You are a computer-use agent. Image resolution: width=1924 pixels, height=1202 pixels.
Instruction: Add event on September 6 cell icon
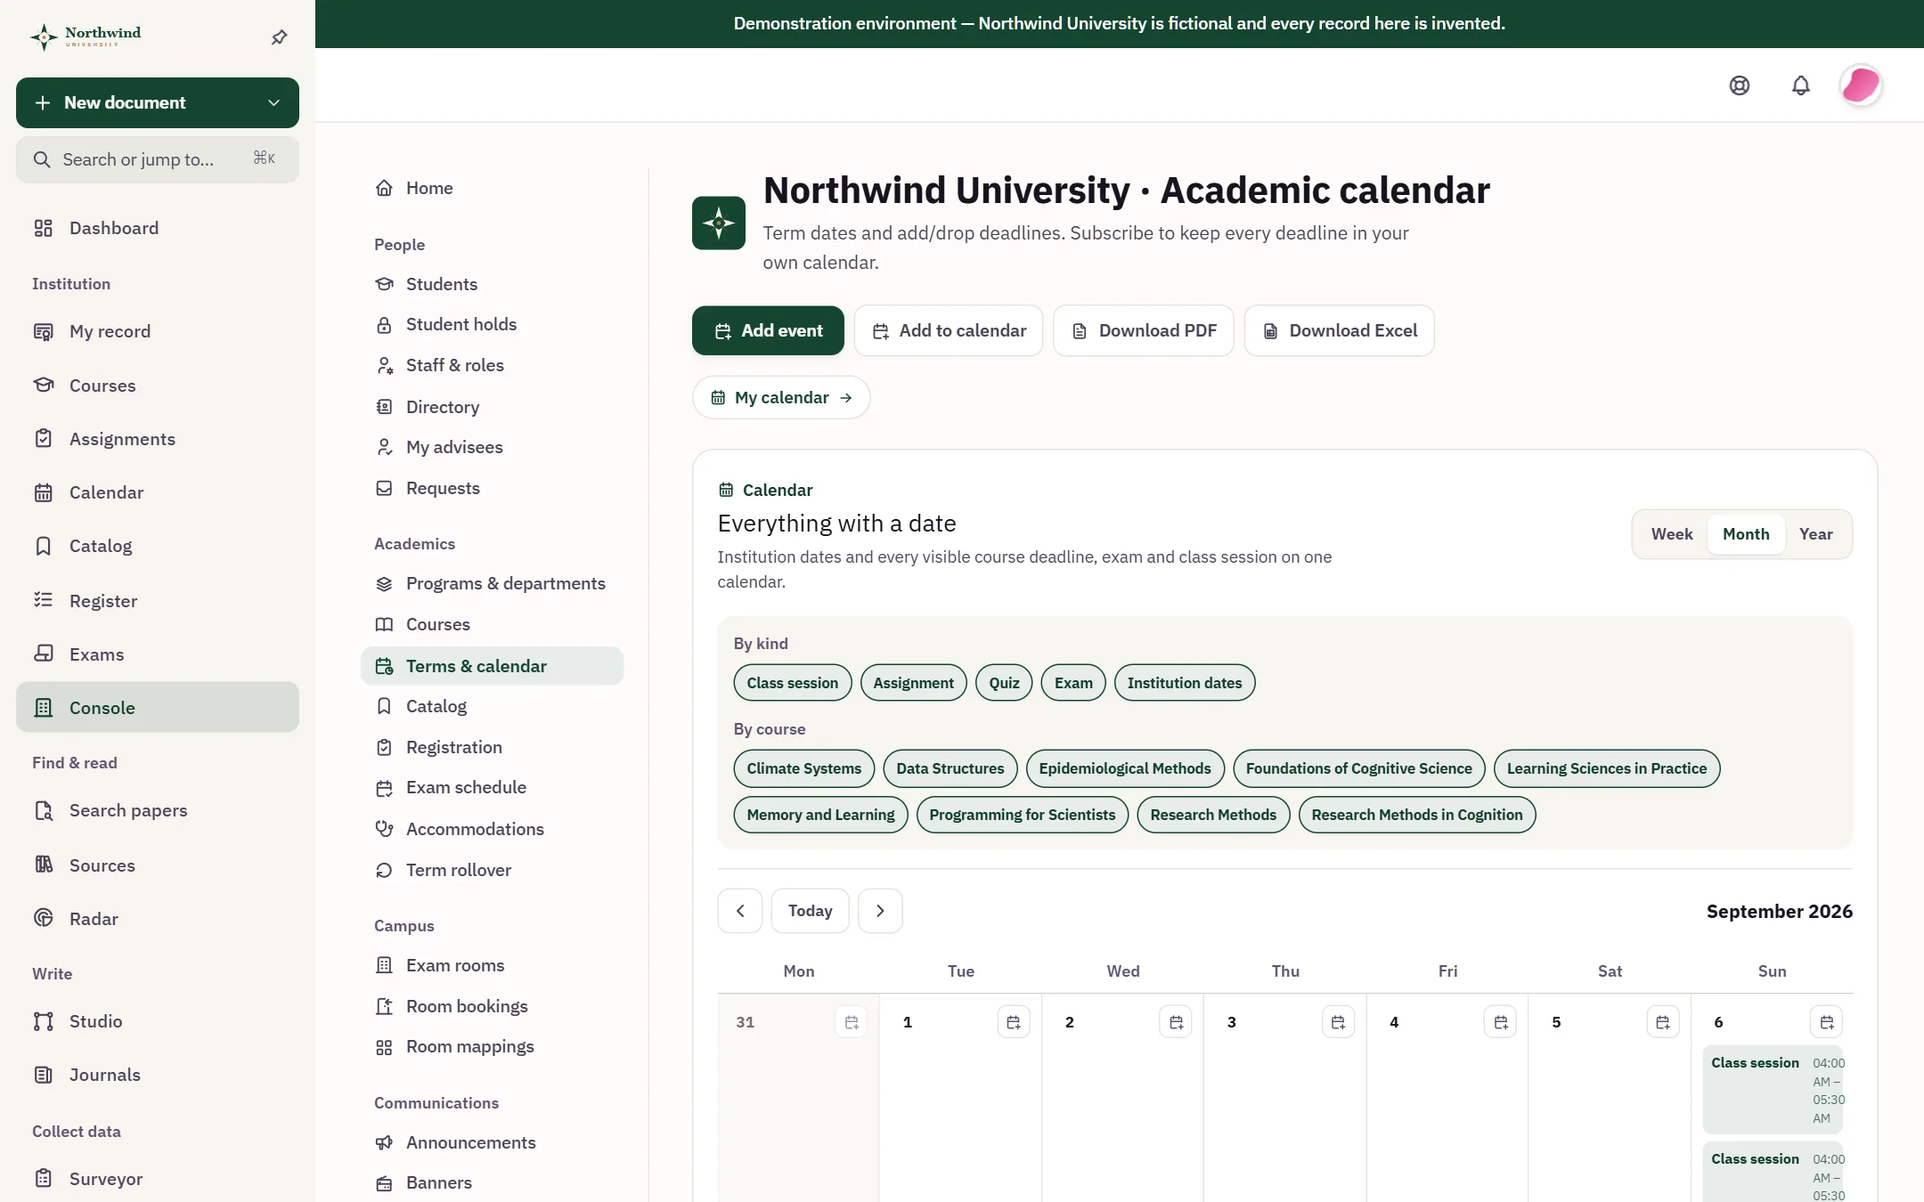click(x=1827, y=1022)
